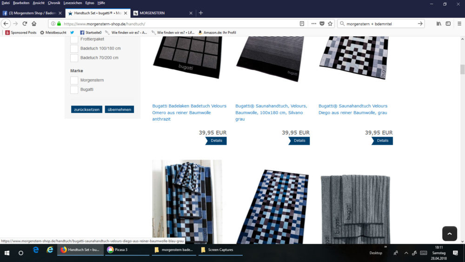Show hidden system tray icons chevron
Viewport: 465px width, 262px height.
(x=406, y=253)
